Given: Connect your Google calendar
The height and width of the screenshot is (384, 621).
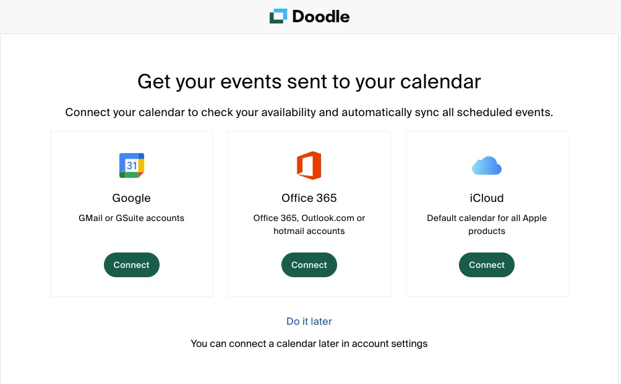Looking at the screenshot, I should (x=131, y=265).
